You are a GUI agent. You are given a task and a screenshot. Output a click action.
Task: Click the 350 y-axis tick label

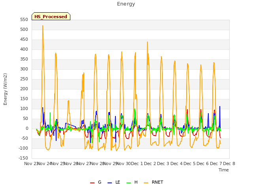click(x=24, y=59)
